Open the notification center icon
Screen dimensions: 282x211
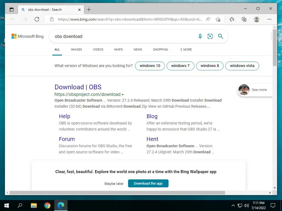pyautogui.click(x=273, y=206)
